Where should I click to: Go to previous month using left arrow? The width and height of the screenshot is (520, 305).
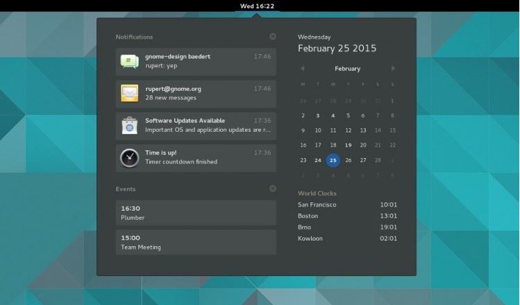coord(303,69)
